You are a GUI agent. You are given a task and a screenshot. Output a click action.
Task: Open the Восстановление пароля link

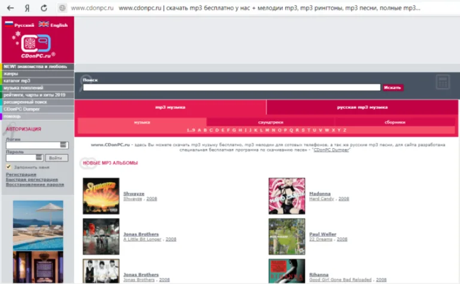coord(35,185)
